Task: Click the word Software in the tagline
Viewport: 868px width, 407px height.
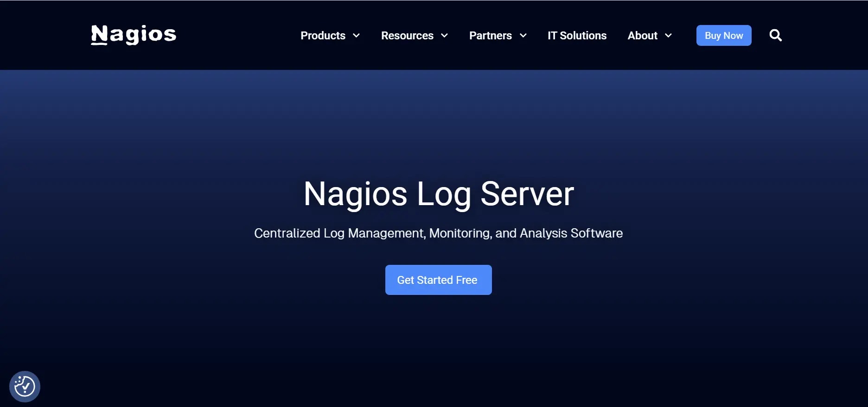Action: tap(596, 233)
